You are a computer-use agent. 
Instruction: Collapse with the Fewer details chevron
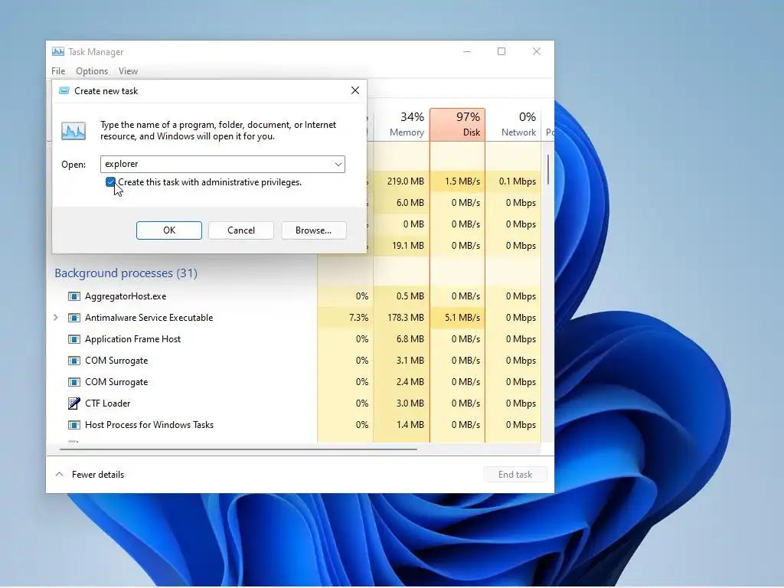coord(59,474)
